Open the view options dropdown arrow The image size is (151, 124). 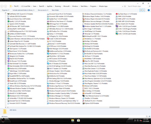click(144, 10)
